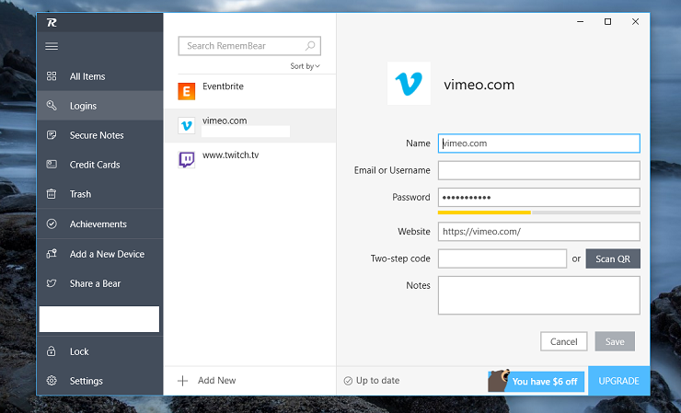This screenshot has height=413, width=681.
Task: Click the Search RememBear field
Action: pos(249,46)
